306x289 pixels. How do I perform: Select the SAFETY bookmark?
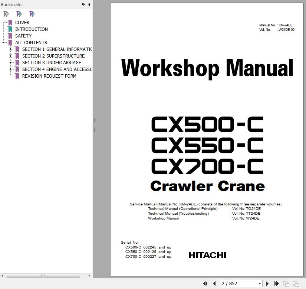[x=23, y=36]
